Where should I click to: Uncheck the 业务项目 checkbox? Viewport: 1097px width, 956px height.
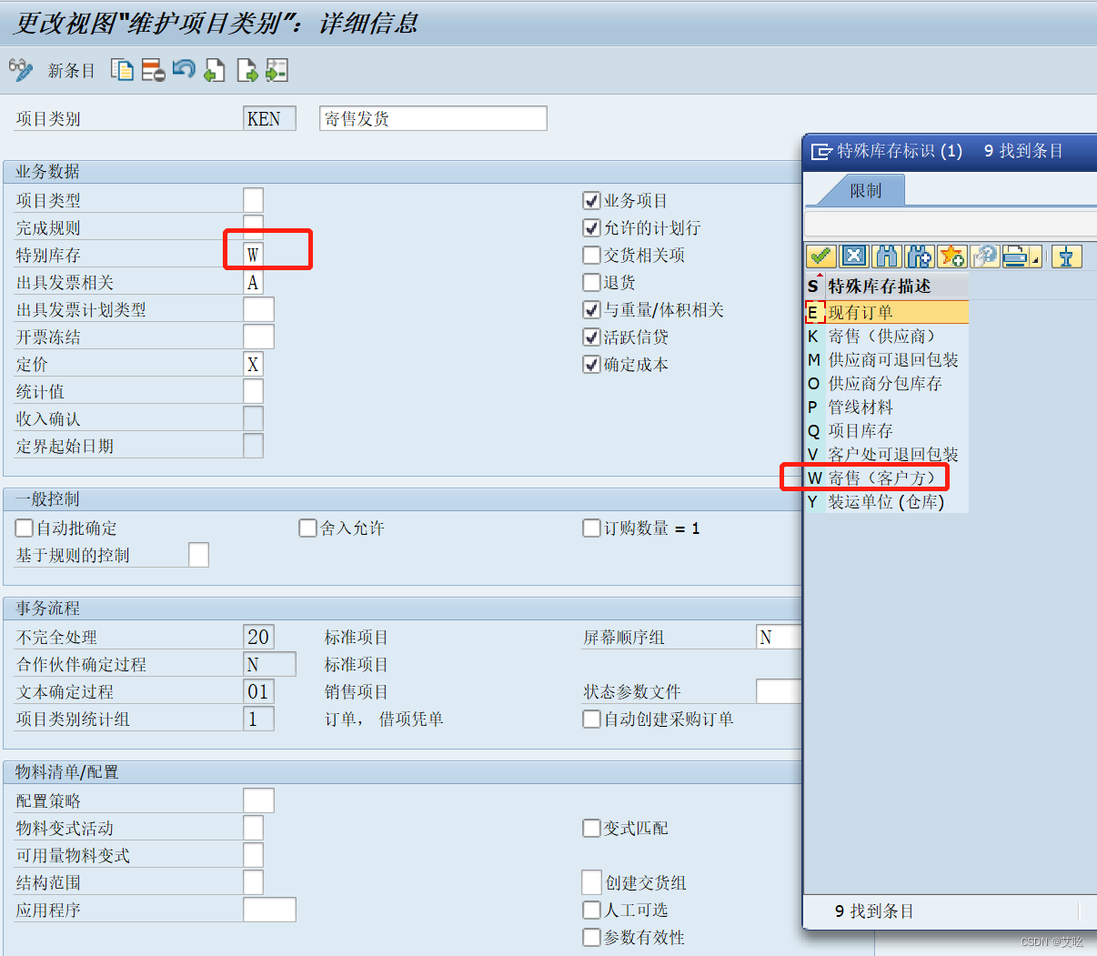(x=590, y=201)
